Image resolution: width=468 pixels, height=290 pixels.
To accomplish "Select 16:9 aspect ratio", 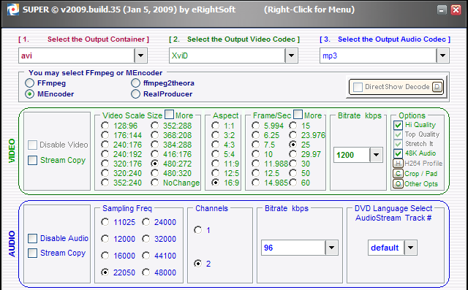I will (x=216, y=183).
